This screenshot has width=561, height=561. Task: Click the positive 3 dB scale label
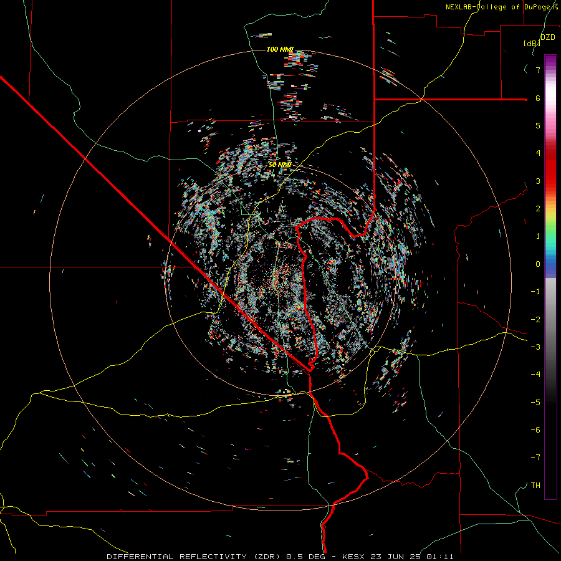538,181
